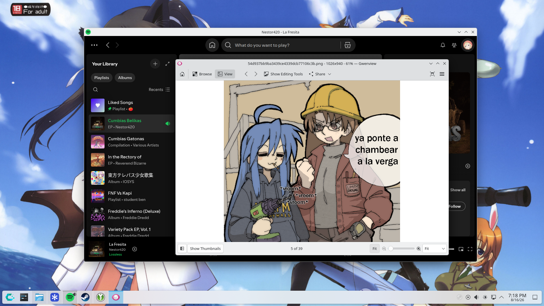Enter Spotify fullscreen player
544x306 pixels.
coord(470,249)
